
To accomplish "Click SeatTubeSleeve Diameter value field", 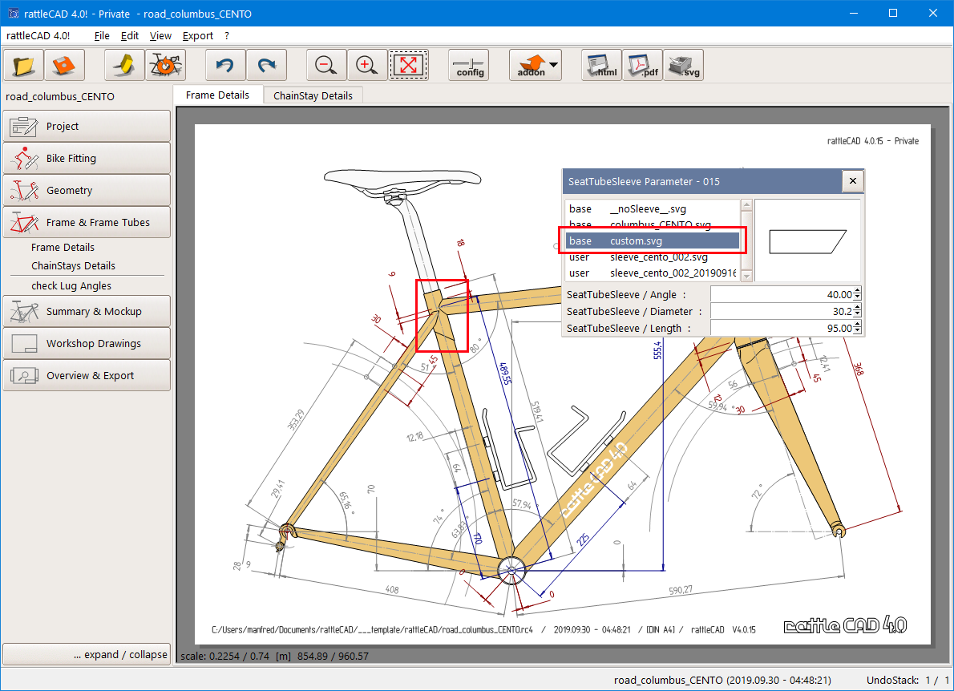I will coord(782,312).
